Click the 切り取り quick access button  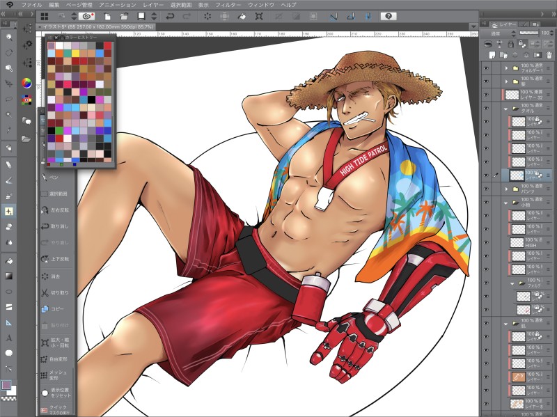point(56,292)
